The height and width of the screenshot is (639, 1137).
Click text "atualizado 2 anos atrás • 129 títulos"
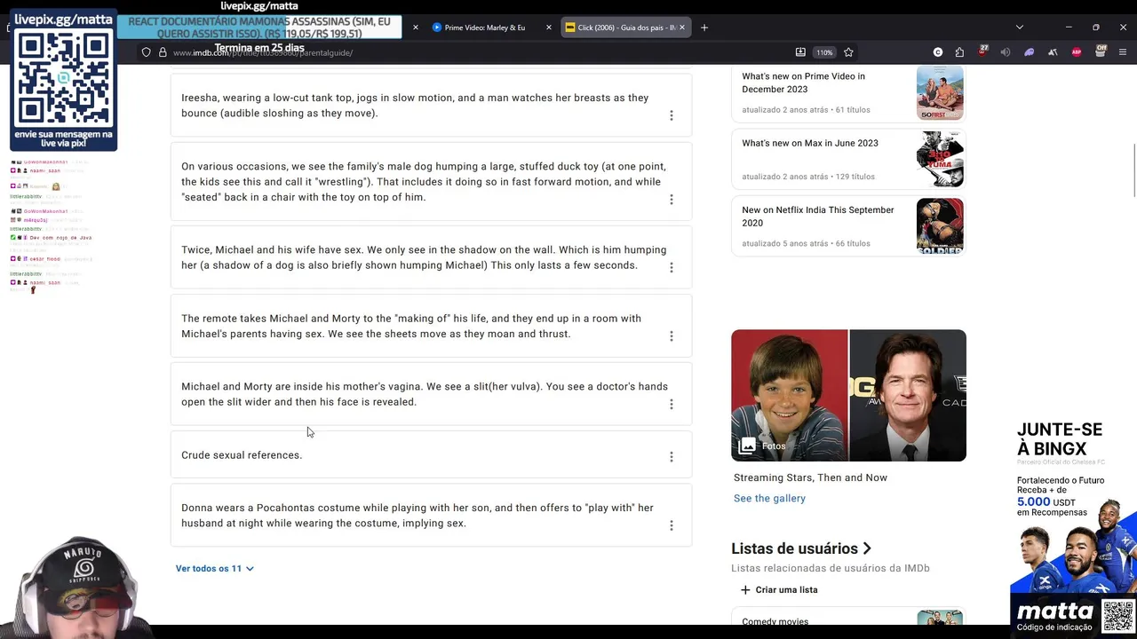coord(808,177)
